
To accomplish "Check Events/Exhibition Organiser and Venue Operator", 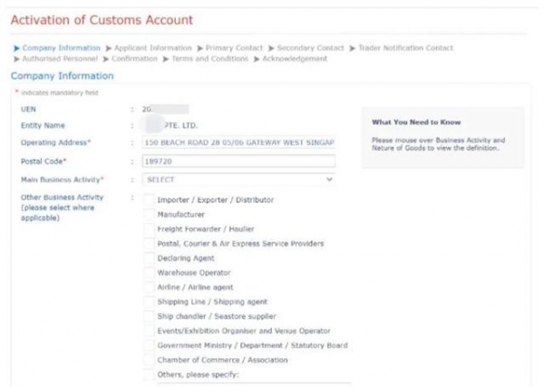I will 149,331.
